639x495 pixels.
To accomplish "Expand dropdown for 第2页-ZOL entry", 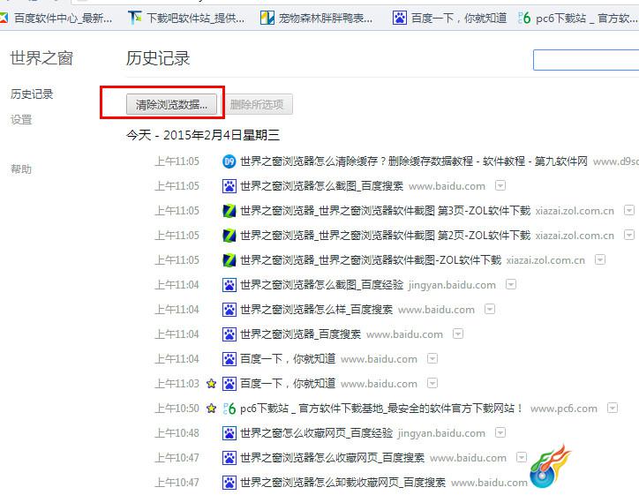I will tap(629, 235).
